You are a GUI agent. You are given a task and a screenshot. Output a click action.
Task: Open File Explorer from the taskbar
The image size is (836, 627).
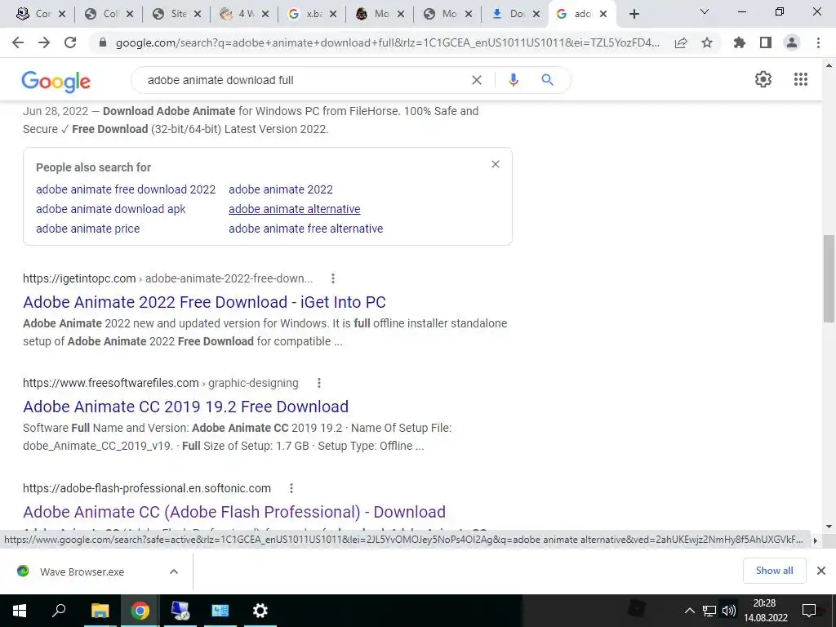click(x=100, y=611)
